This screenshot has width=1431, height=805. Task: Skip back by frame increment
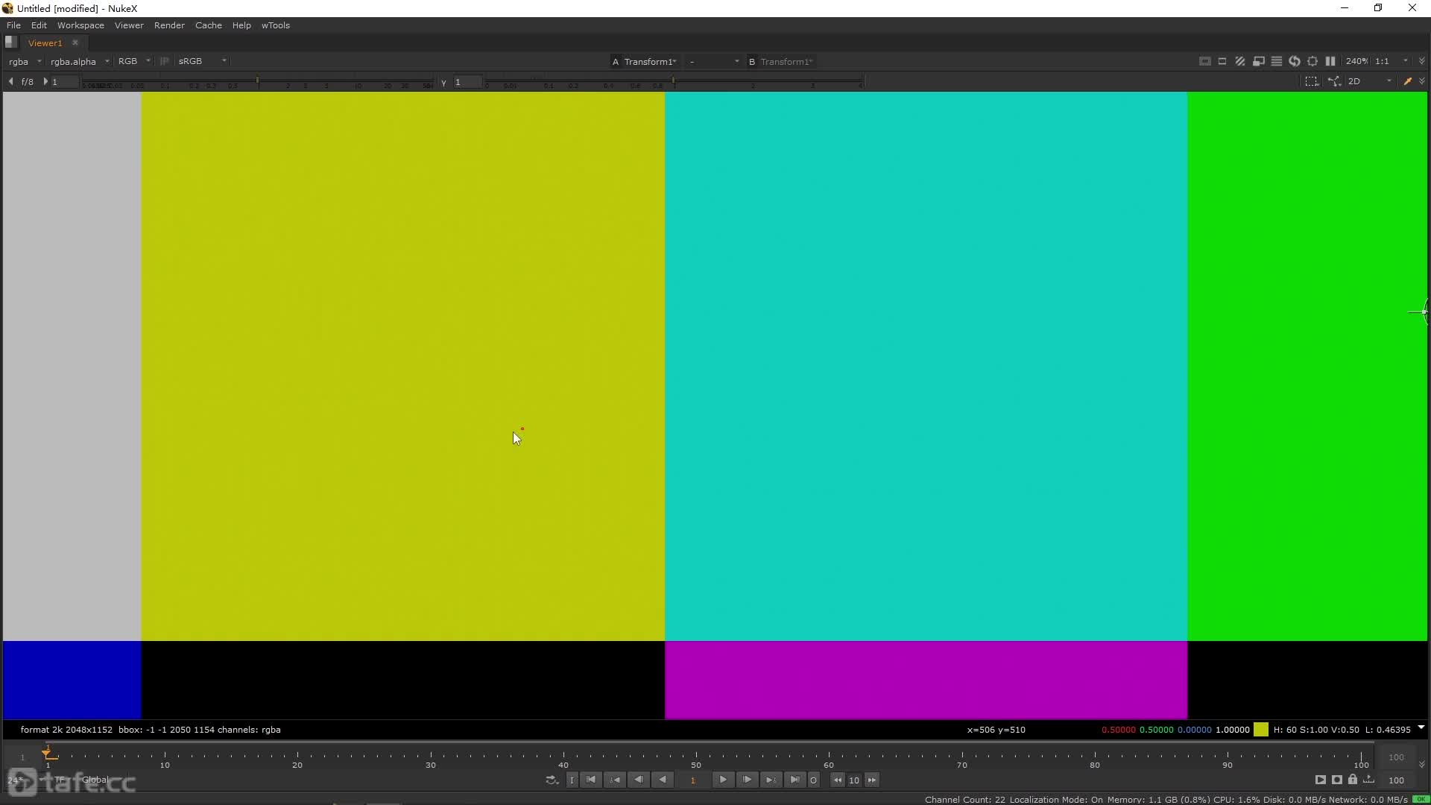[838, 780]
